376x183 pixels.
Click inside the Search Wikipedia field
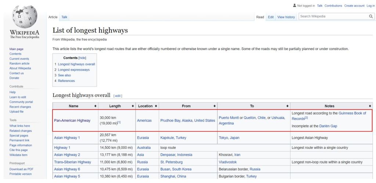click(x=332, y=17)
